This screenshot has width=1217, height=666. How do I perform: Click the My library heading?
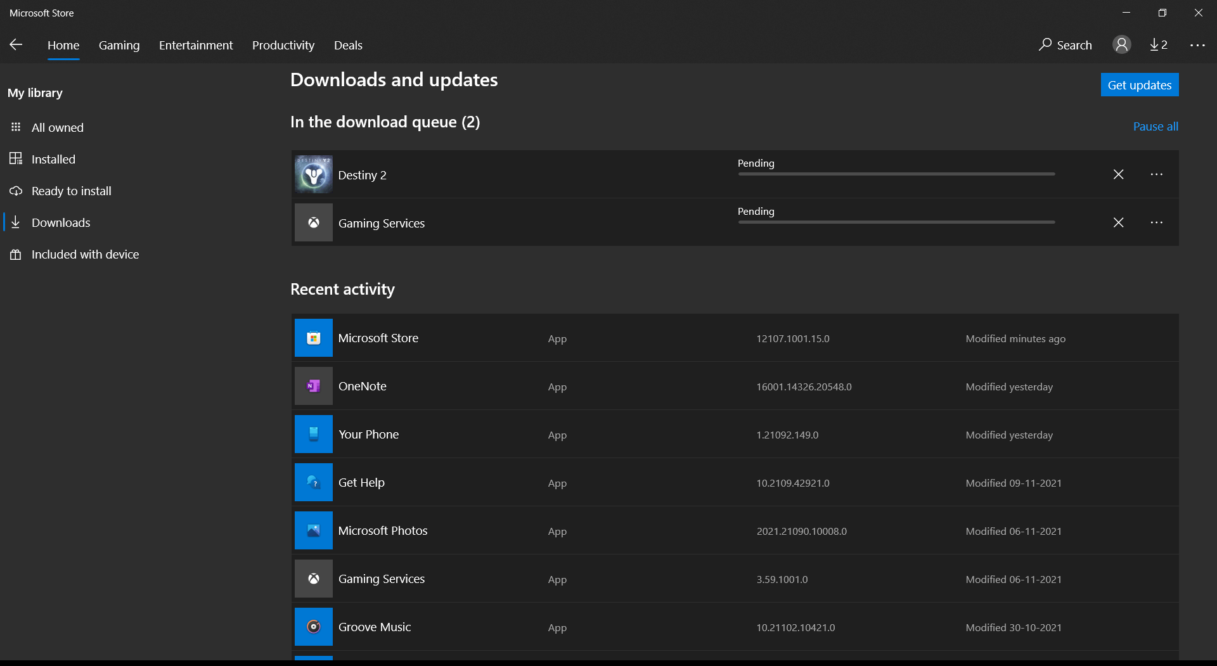point(35,93)
